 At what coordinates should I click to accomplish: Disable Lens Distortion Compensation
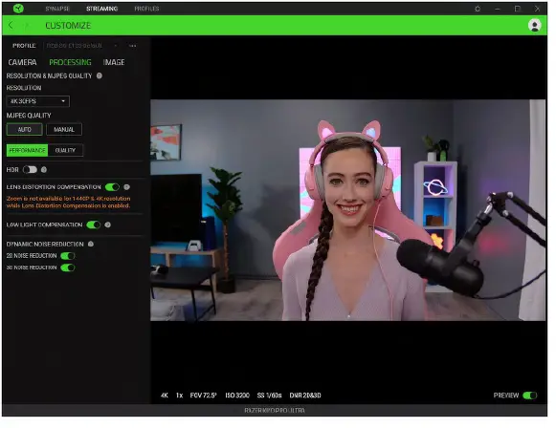(112, 186)
